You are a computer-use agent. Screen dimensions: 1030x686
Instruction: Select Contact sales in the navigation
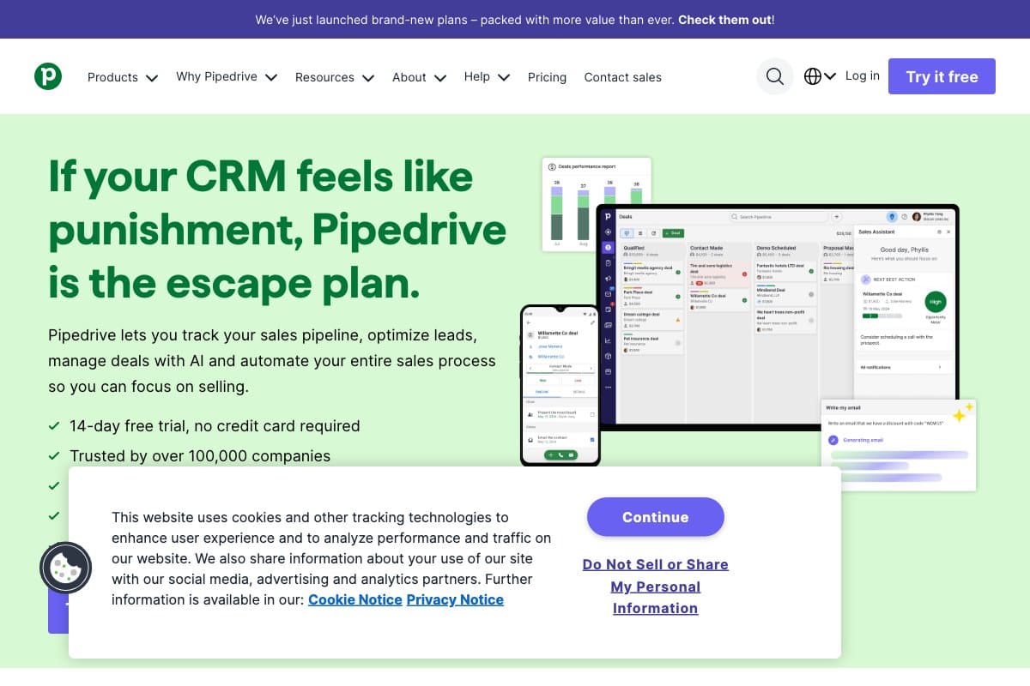pyautogui.click(x=622, y=77)
